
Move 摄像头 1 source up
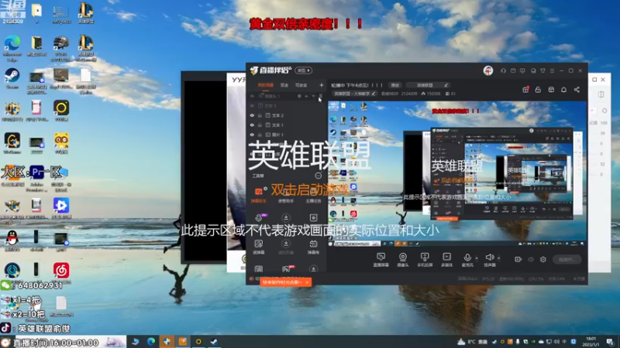[306, 96]
